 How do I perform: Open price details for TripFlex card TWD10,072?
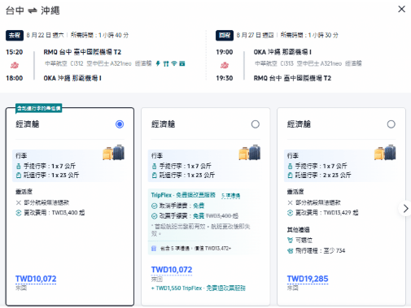(172, 270)
